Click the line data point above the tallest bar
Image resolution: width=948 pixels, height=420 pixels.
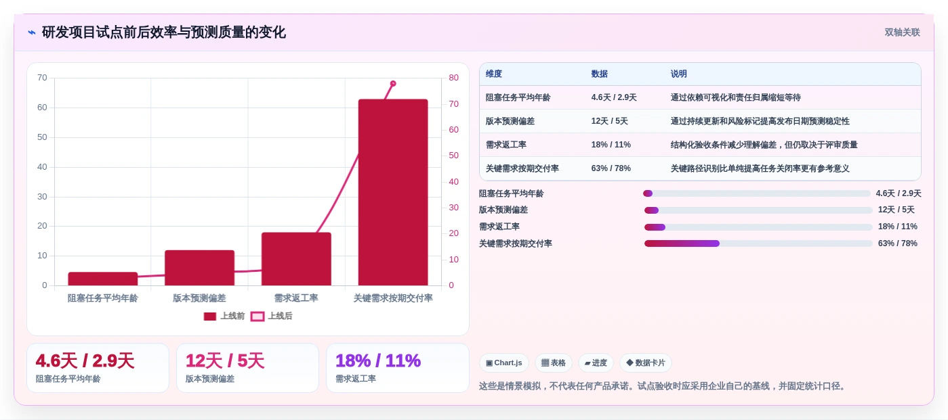pyautogui.click(x=393, y=84)
